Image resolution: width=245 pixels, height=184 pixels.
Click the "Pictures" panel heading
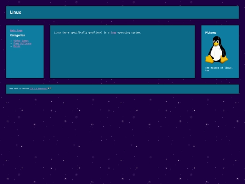click(211, 33)
